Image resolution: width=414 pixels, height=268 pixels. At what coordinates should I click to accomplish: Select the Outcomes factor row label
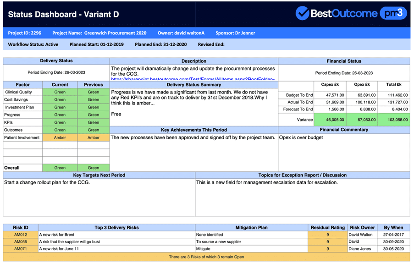13,130
